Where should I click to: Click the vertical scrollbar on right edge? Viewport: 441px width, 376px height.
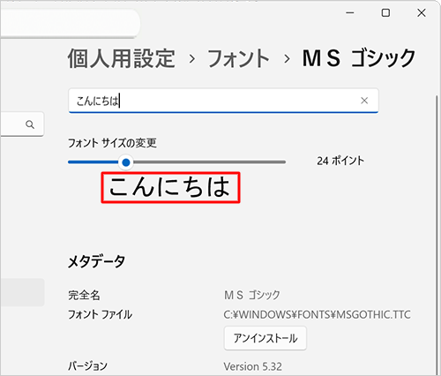pos(437,235)
